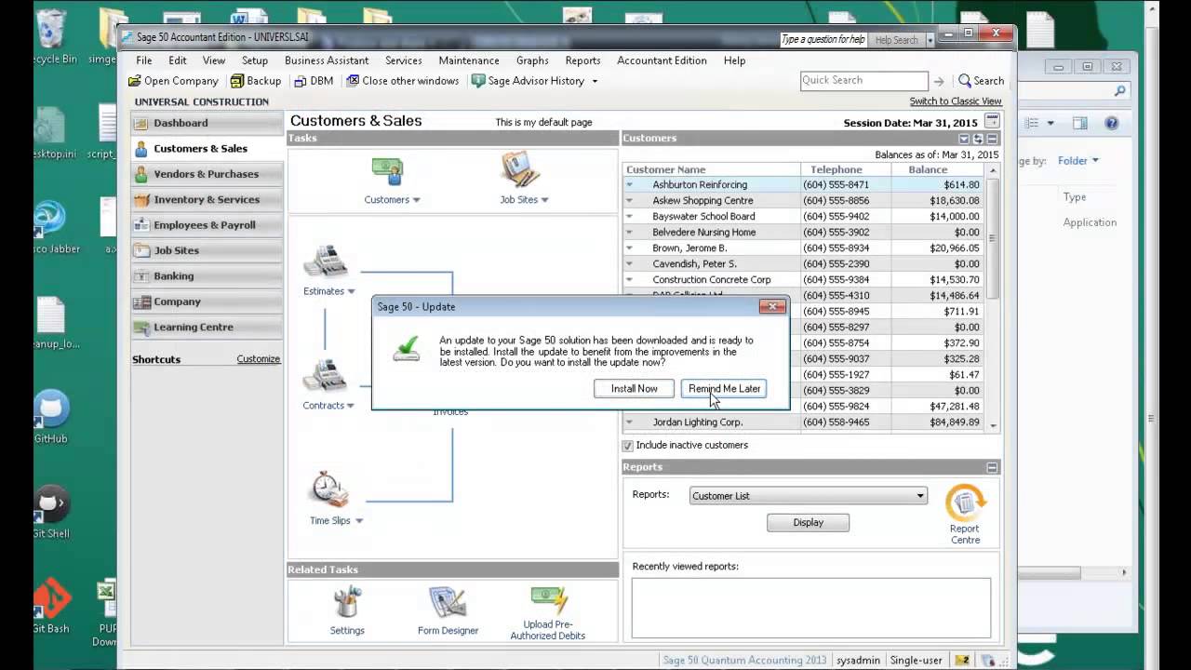Expand the Customers icon dropdown arrow

[x=416, y=200]
